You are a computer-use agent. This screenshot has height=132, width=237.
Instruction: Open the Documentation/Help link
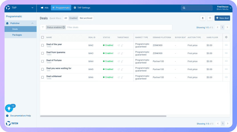[20, 116]
